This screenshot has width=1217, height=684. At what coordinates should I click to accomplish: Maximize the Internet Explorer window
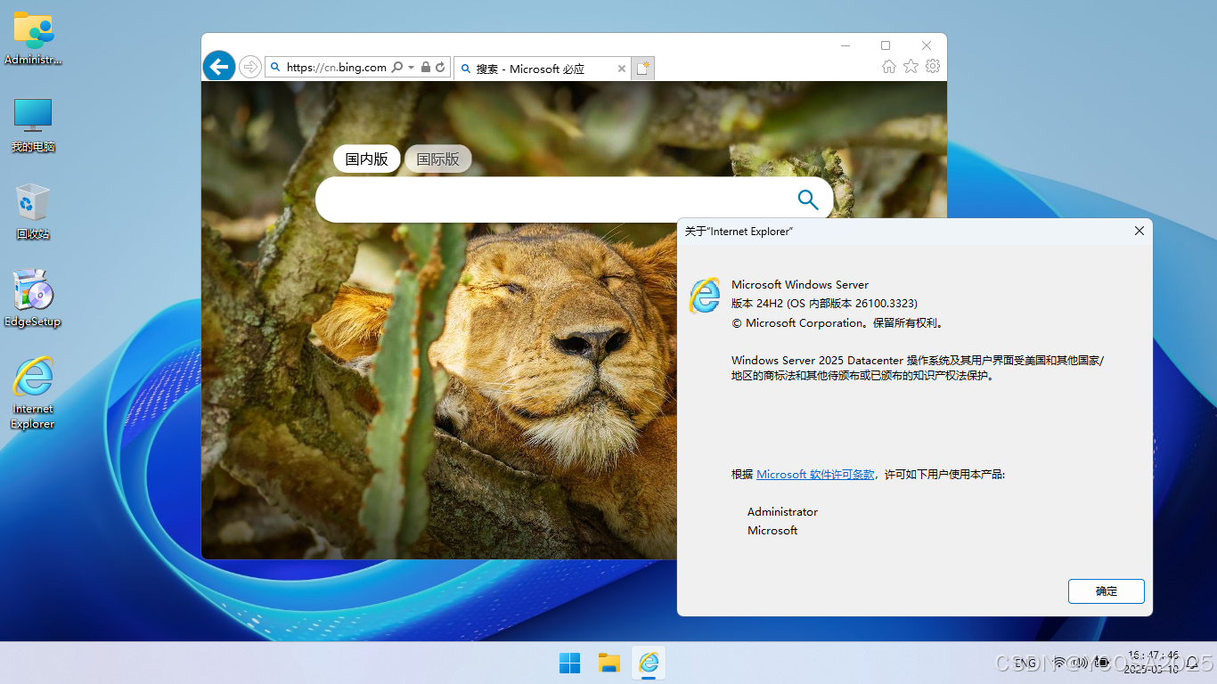pos(885,45)
